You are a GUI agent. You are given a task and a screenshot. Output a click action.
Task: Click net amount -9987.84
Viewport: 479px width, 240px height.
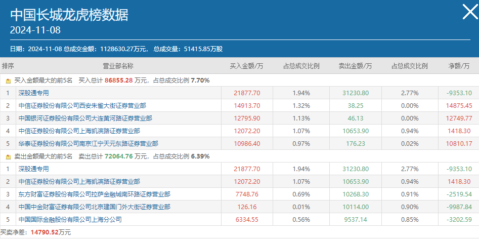pos(459,207)
